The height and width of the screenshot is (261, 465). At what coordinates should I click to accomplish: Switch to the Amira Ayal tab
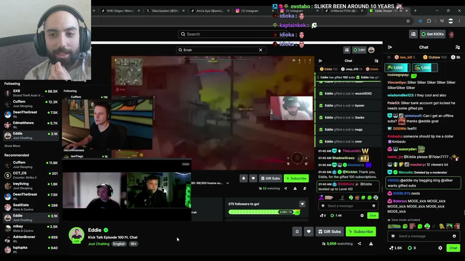(x=210, y=11)
